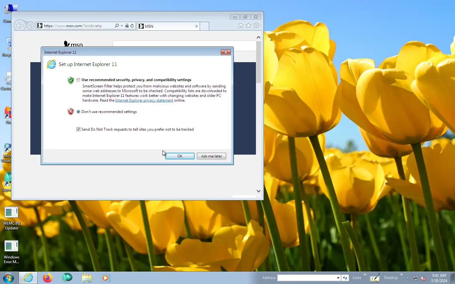
Task: View the security lock icon report
Action: click(127, 26)
